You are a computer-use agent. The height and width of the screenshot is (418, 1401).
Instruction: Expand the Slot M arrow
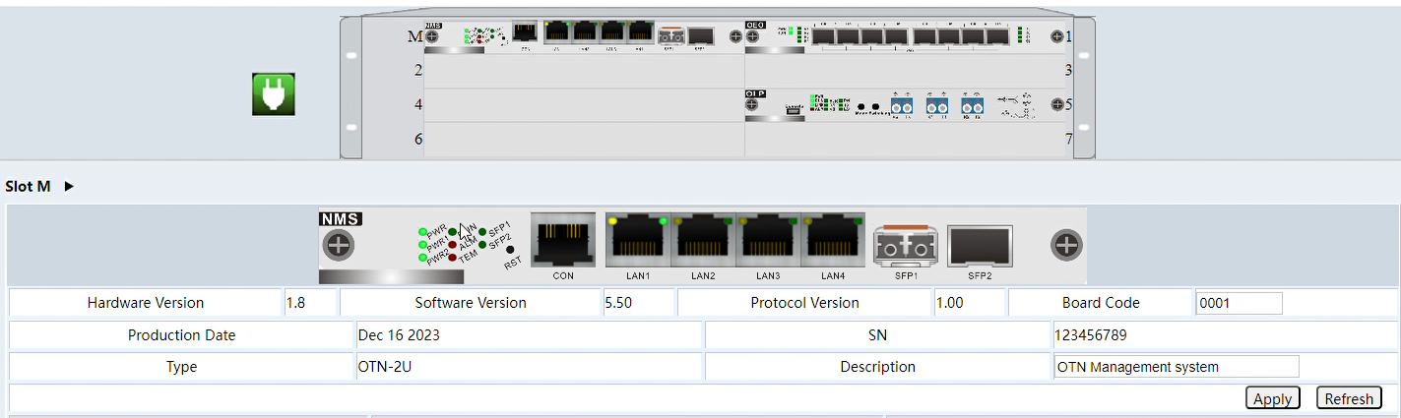tap(69, 186)
